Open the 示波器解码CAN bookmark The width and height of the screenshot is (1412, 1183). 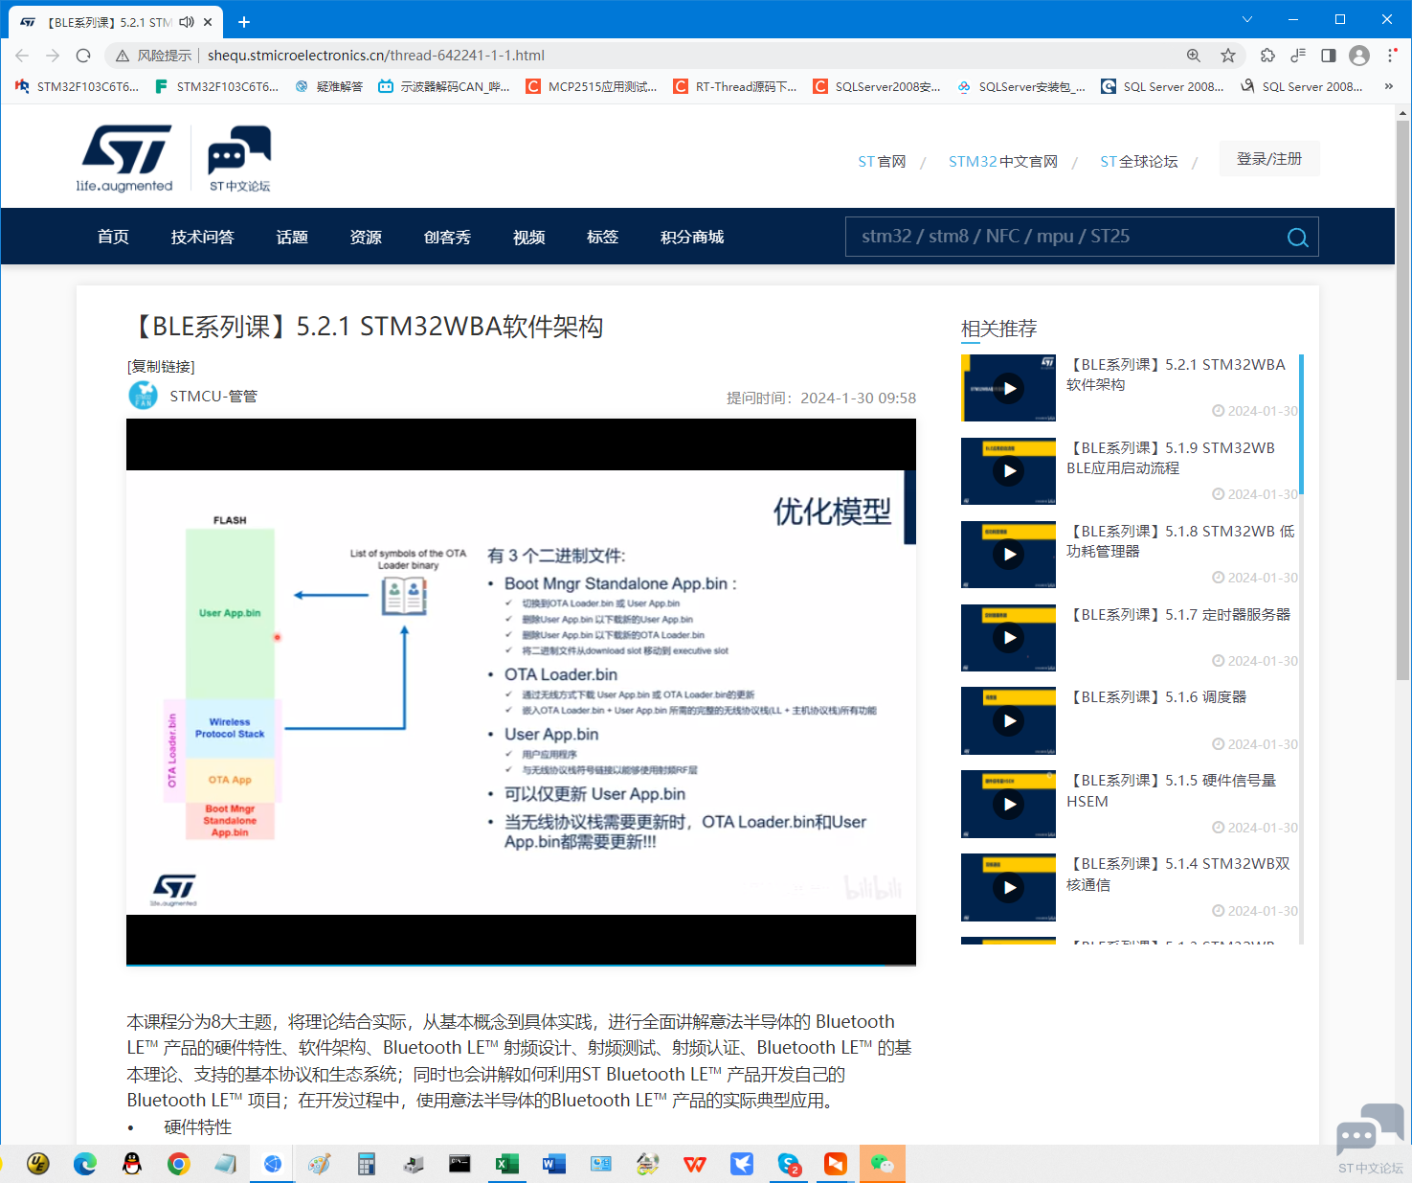[444, 86]
